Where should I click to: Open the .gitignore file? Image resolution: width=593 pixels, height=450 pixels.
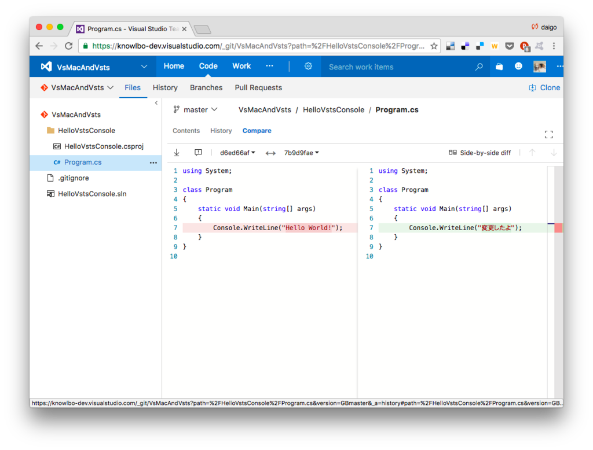(x=74, y=178)
